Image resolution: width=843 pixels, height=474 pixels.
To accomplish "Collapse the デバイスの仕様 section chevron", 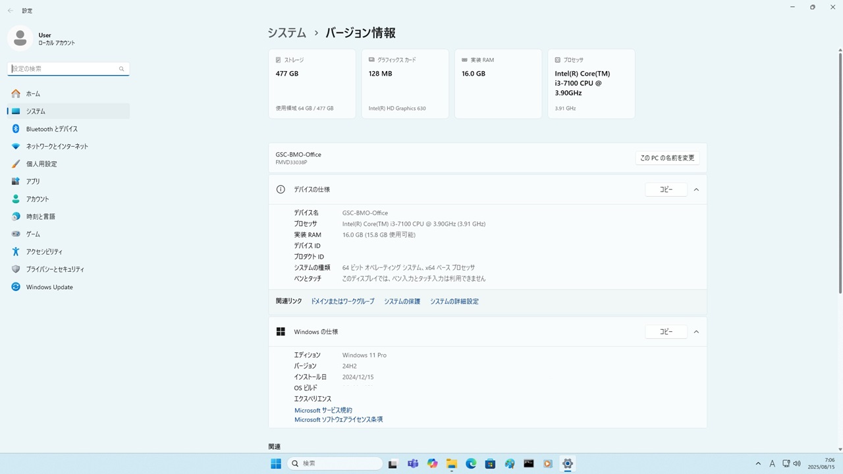I will point(696,190).
